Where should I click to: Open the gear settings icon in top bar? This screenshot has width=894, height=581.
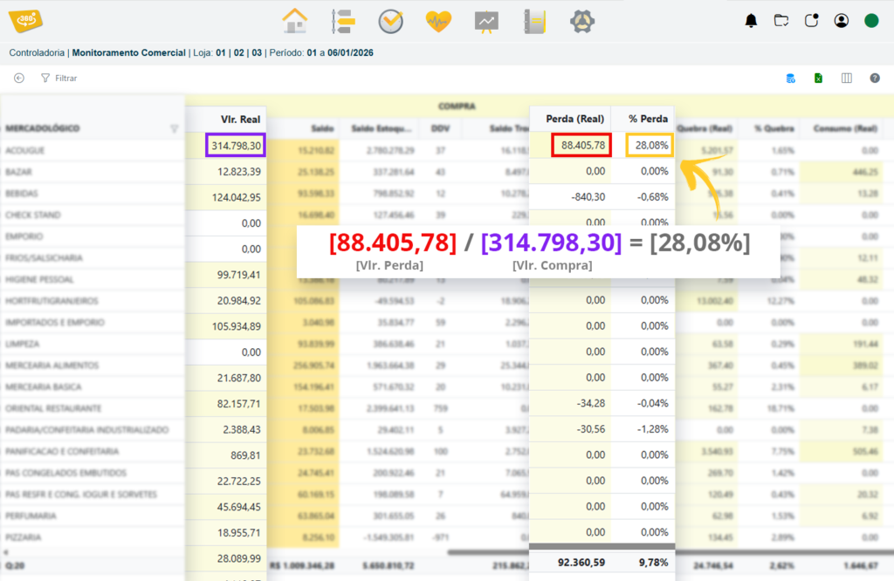click(x=582, y=21)
